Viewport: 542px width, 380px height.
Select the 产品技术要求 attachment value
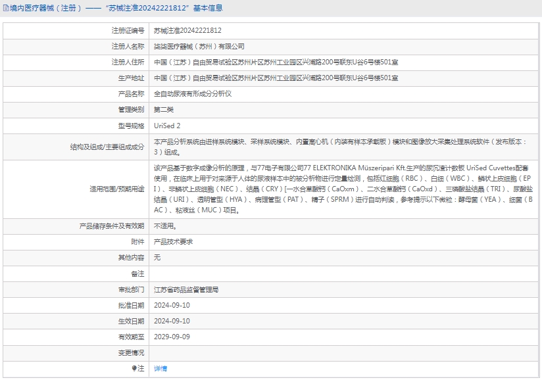coord(173,242)
